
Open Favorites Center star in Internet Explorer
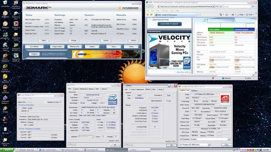click(x=148, y=15)
